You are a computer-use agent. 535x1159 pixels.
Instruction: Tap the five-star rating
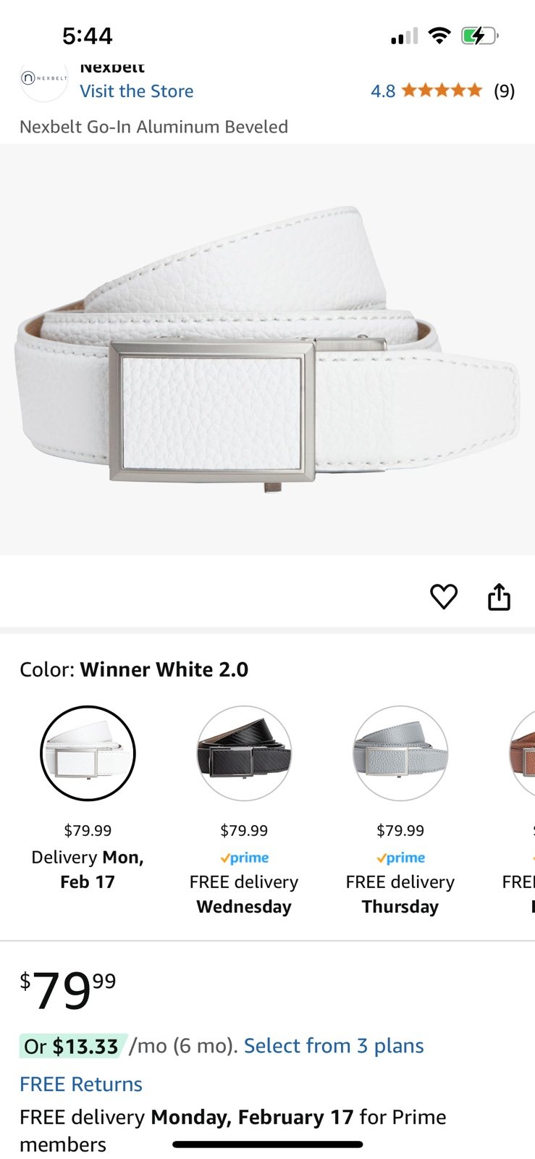pos(442,91)
